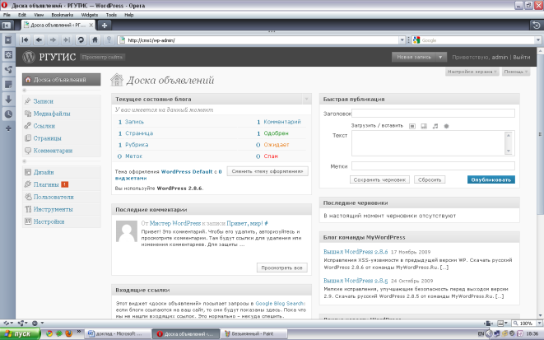Expand the Помощь help panel

coord(516,72)
